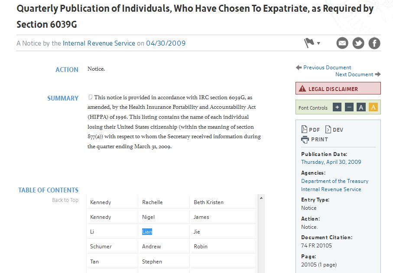Open the flag dropdown menu

tap(312, 43)
